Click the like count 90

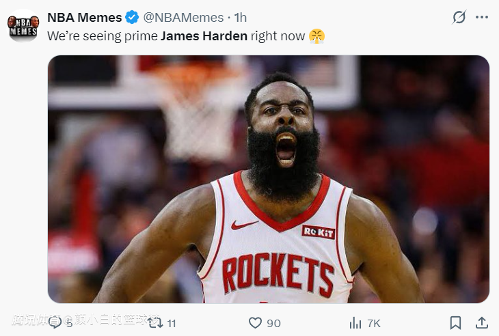273,323
